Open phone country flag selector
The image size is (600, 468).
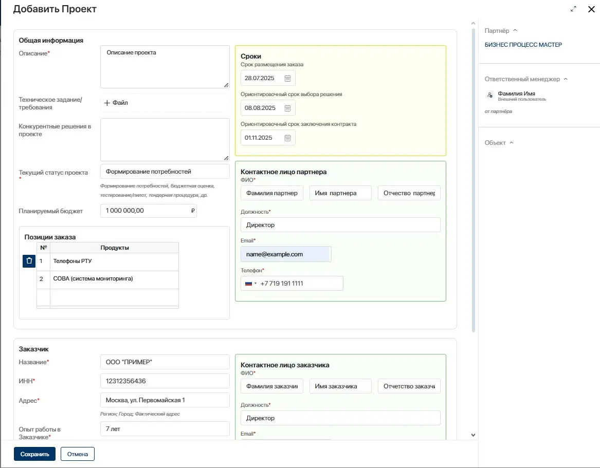pyautogui.click(x=250, y=284)
